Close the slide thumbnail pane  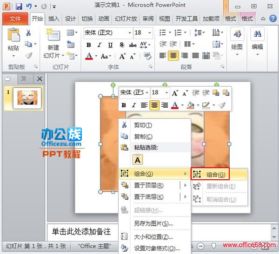coord(40,78)
